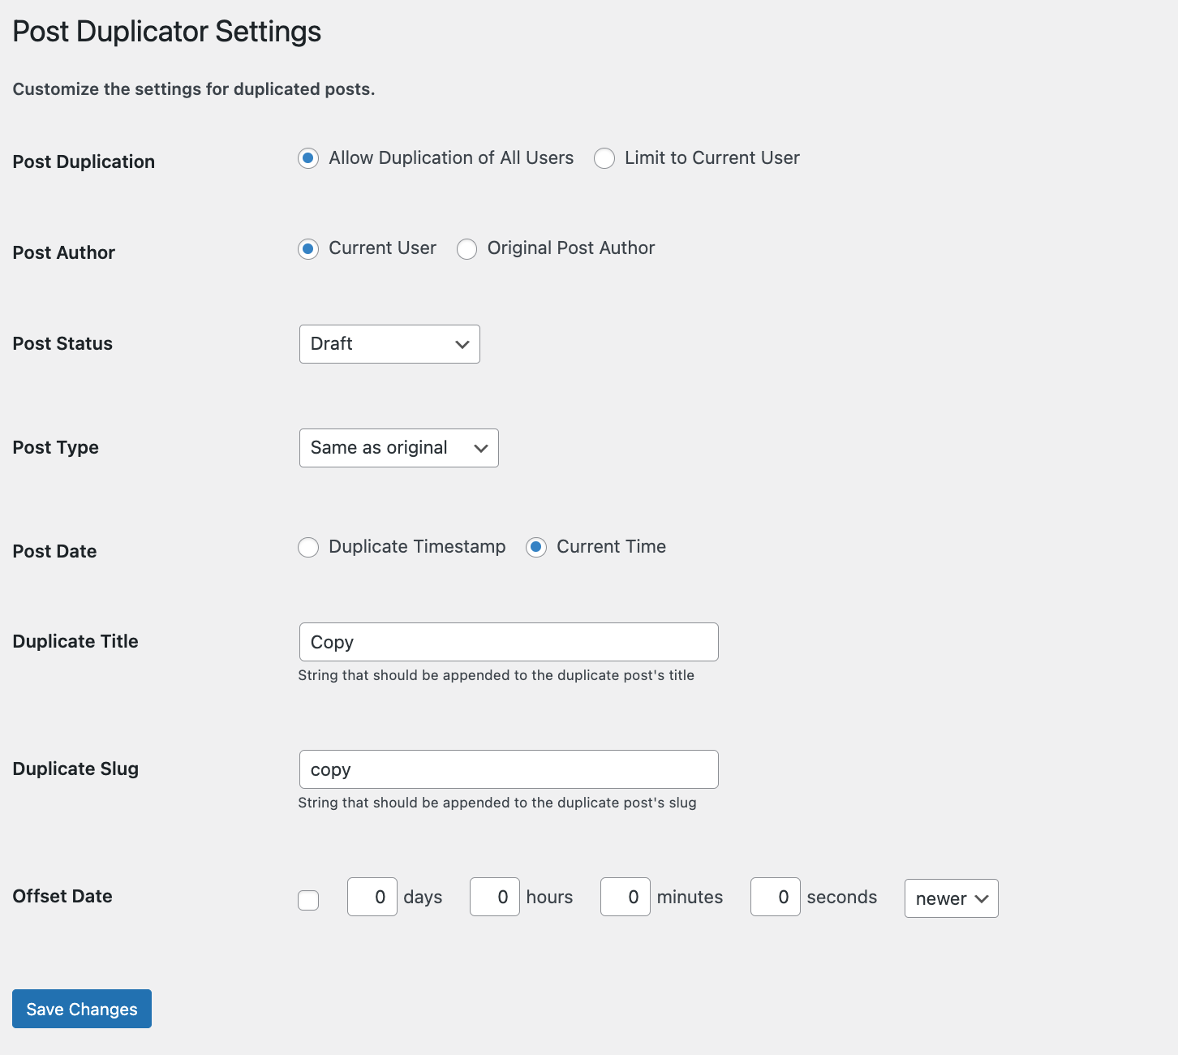Select Current User as post author
This screenshot has height=1055, width=1178.
(x=308, y=249)
